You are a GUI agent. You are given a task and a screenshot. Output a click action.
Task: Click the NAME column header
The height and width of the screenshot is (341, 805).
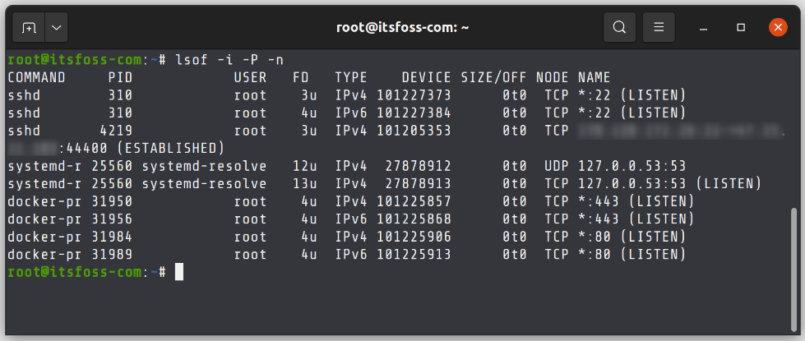[594, 77]
